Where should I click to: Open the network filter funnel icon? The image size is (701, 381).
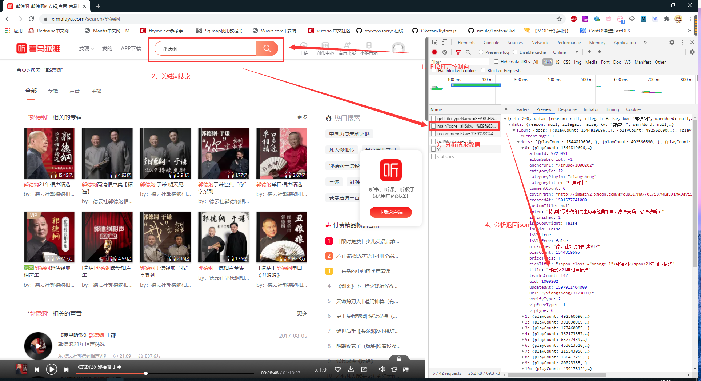tap(458, 52)
